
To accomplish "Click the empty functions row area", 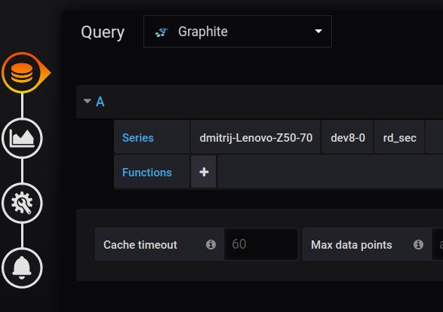I will 331,172.
